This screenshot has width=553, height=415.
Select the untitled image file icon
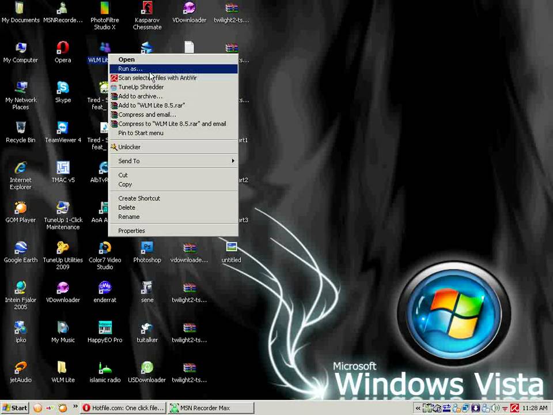click(232, 252)
